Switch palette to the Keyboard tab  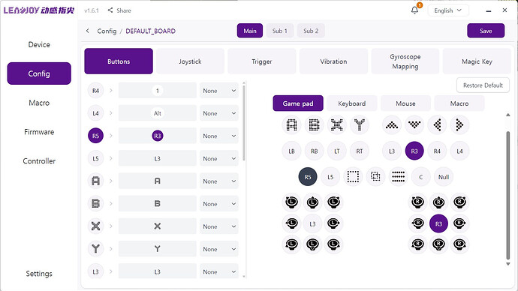coord(352,103)
